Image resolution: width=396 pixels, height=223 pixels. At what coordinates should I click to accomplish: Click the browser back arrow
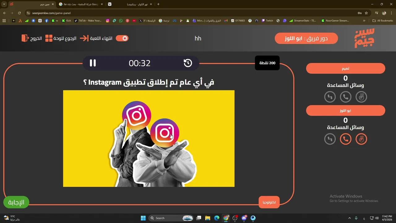click(4, 13)
